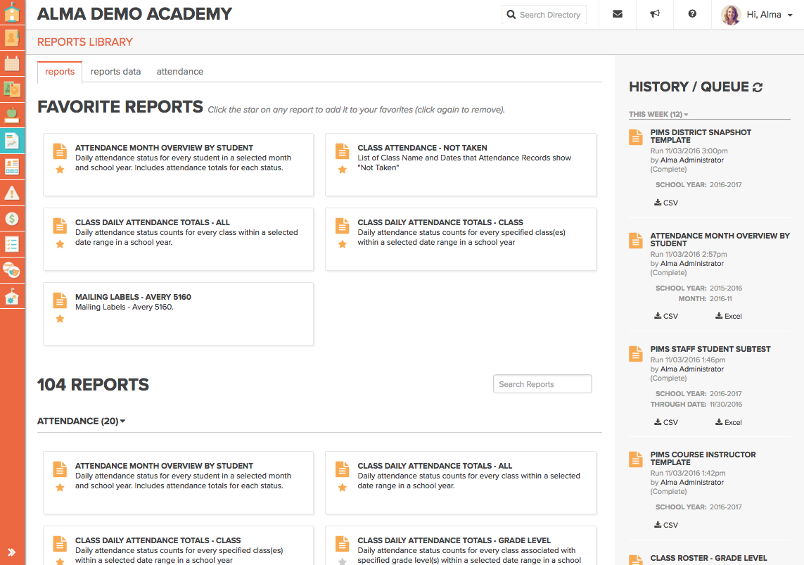Switch to the attendance tab

click(x=180, y=72)
